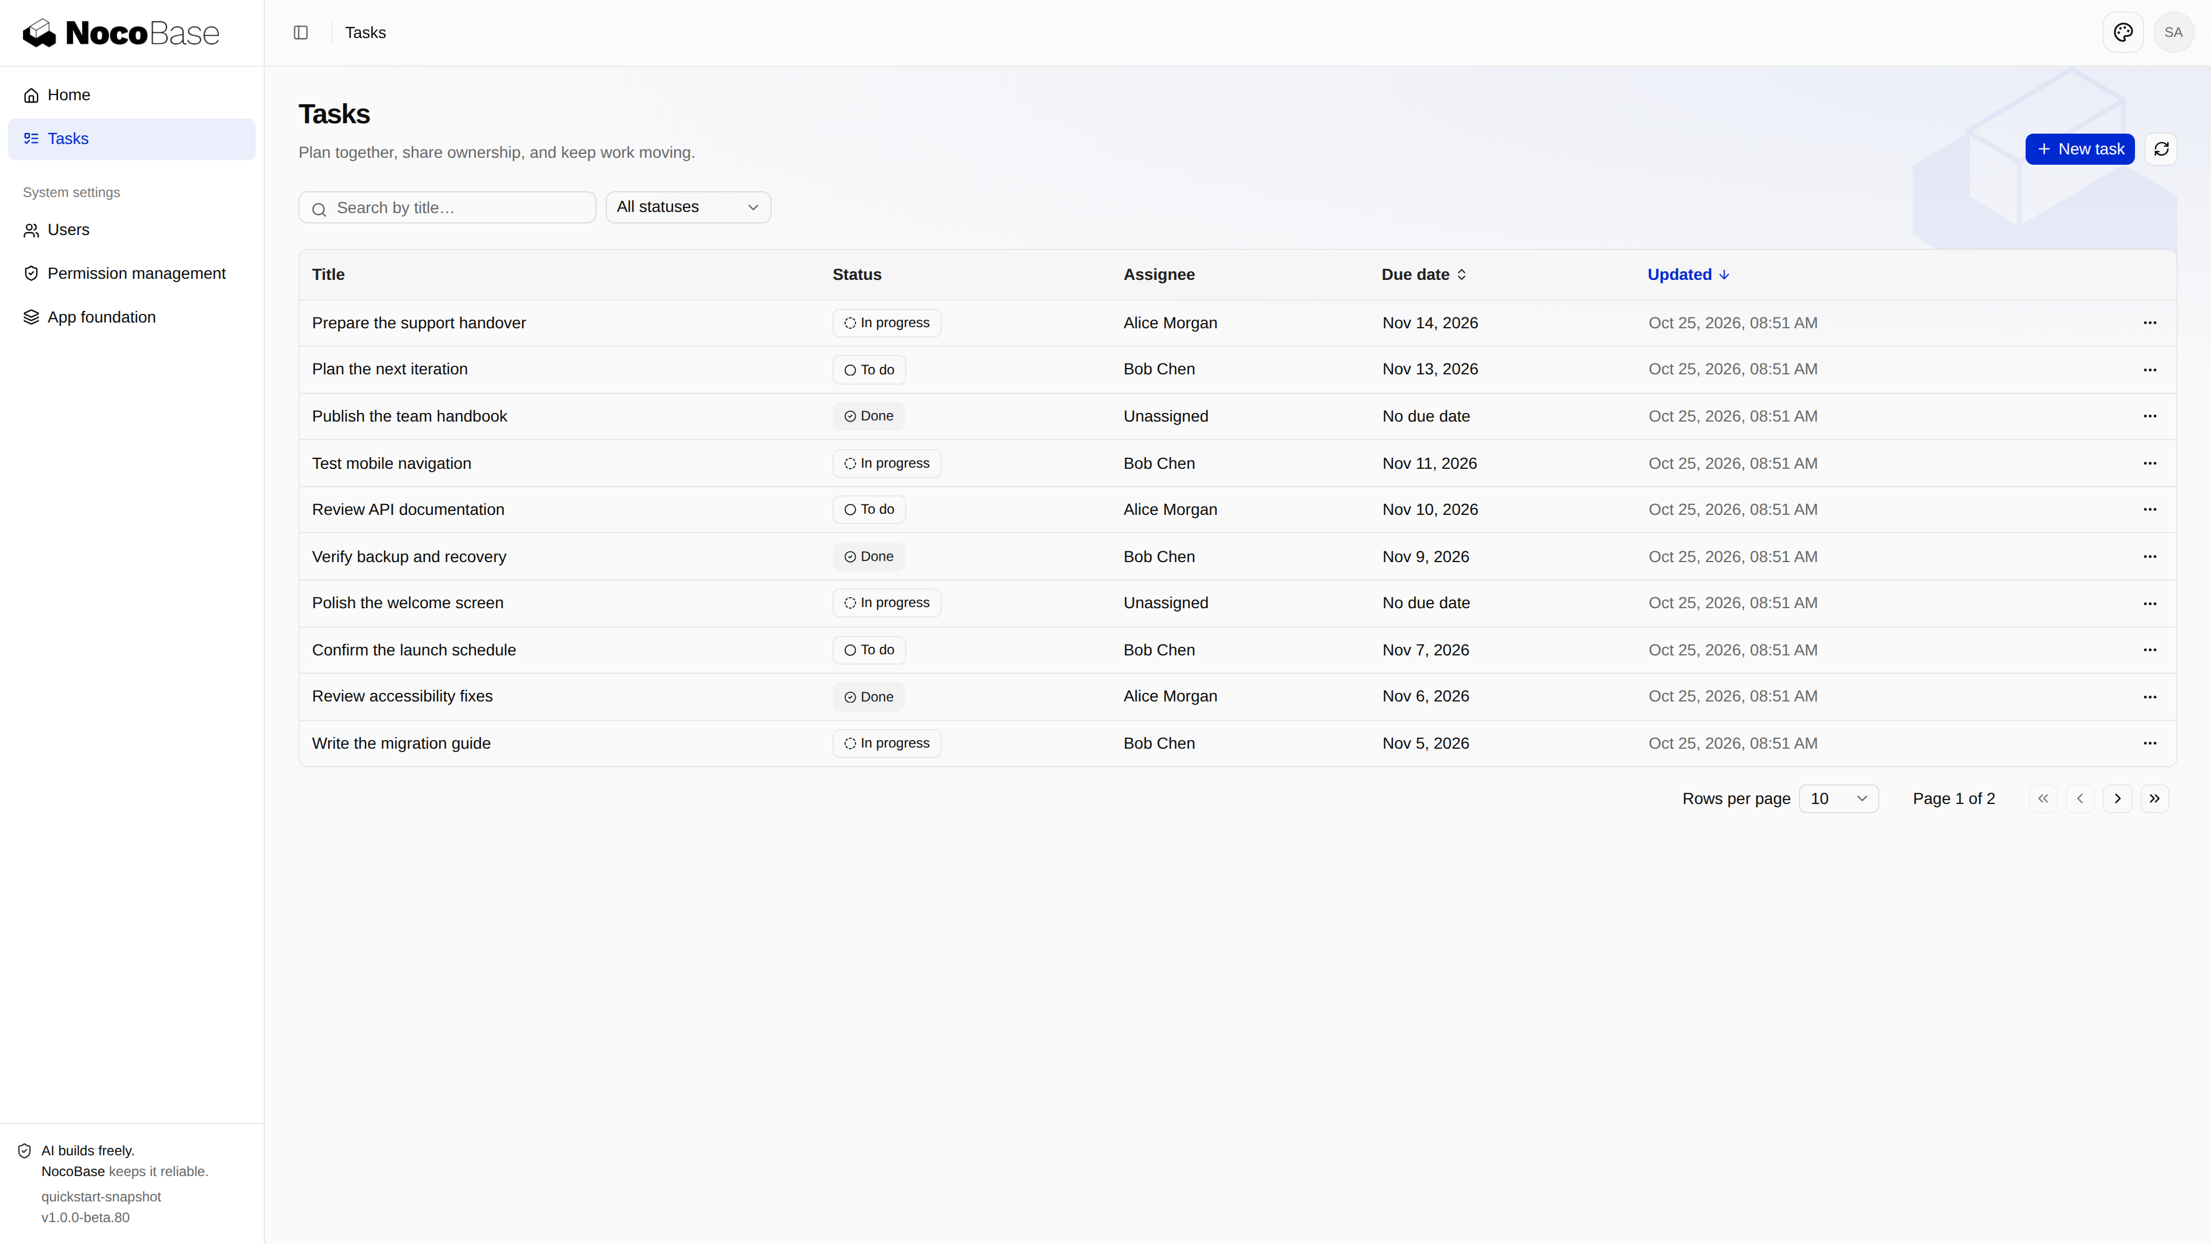This screenshot has width=2211, height=1244.
Task: Open row actions for Polish the welcome screen
Action: point(2149,604)
